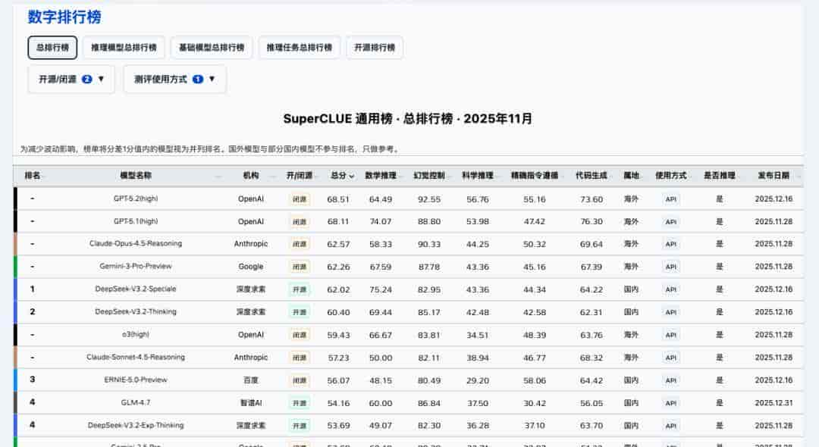Click model name ERNIE-5.0-Preview
819x447 pixels.
click(136, 380)
